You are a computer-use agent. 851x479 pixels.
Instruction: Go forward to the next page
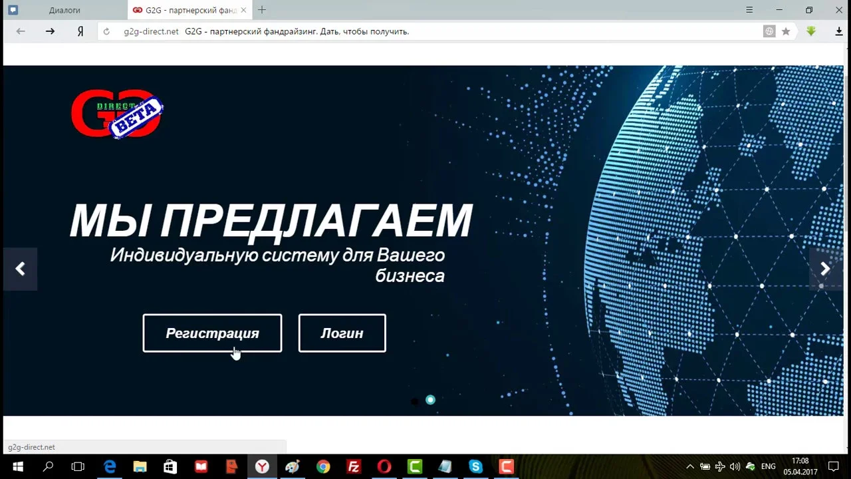pyautogui.click(x=50, y=31)
